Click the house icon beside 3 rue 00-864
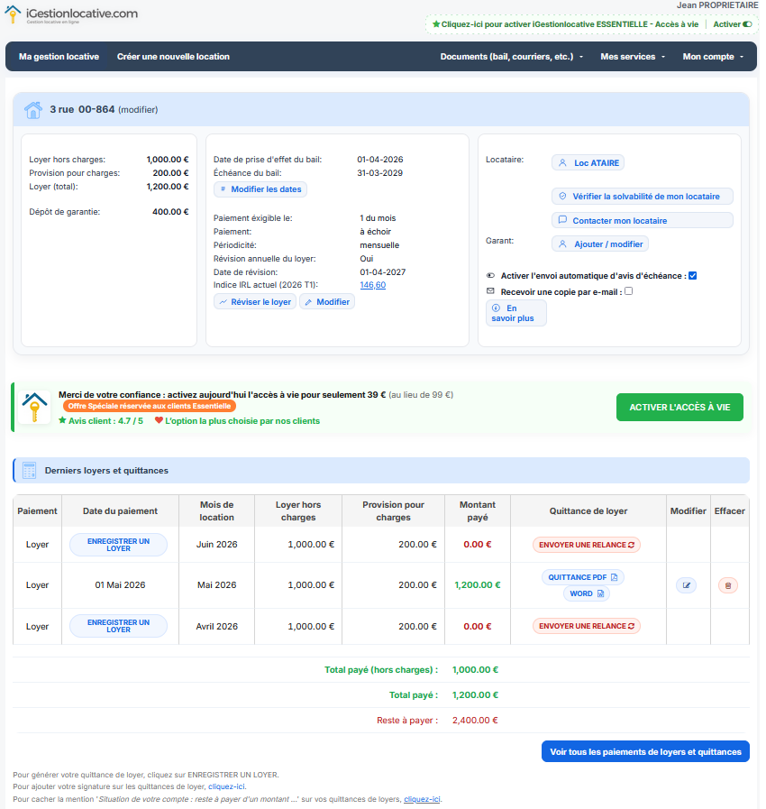Screen dimensions: 766x809 tap(33, 110)
